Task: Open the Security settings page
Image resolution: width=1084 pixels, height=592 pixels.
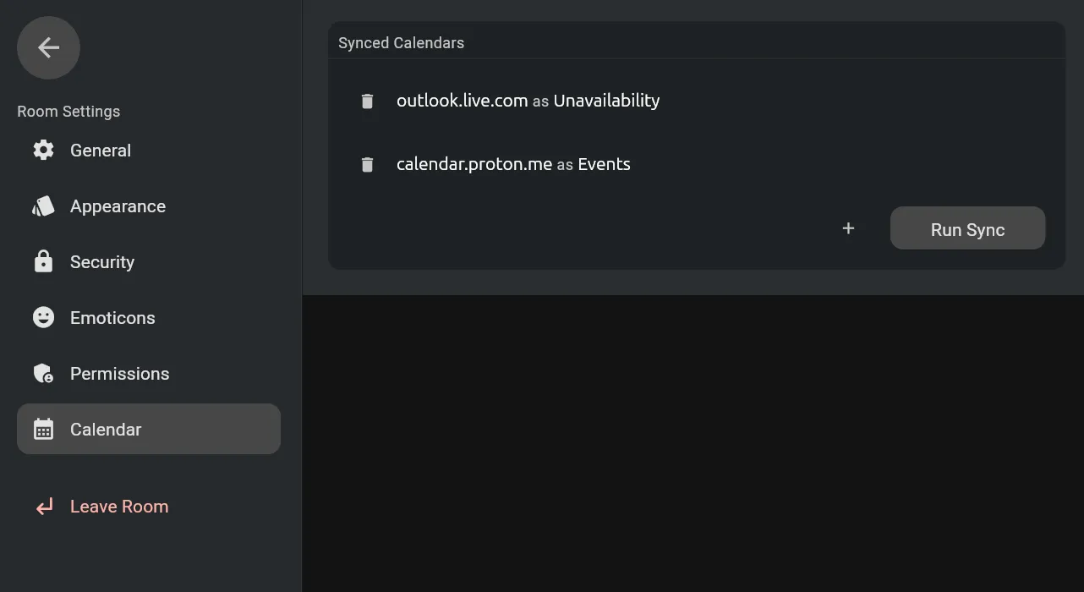Action: coord(102,261)
